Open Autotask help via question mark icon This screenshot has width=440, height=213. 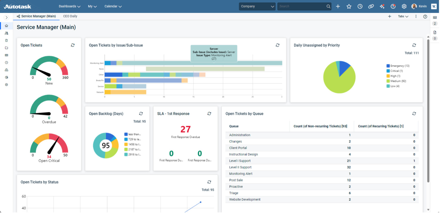pyautogui.click(x=393, y=6)
